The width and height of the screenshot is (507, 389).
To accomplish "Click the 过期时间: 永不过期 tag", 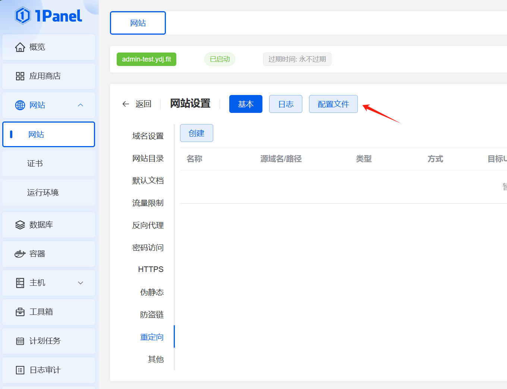I will [x=297, y=59].
